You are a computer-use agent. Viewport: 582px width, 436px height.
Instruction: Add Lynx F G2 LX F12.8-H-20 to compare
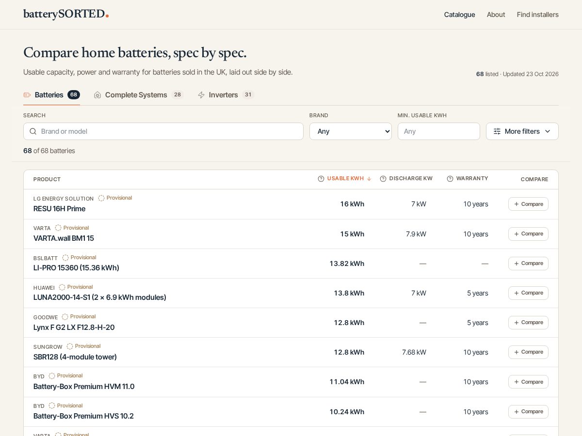pyautogui.click(x=528, y=323)
